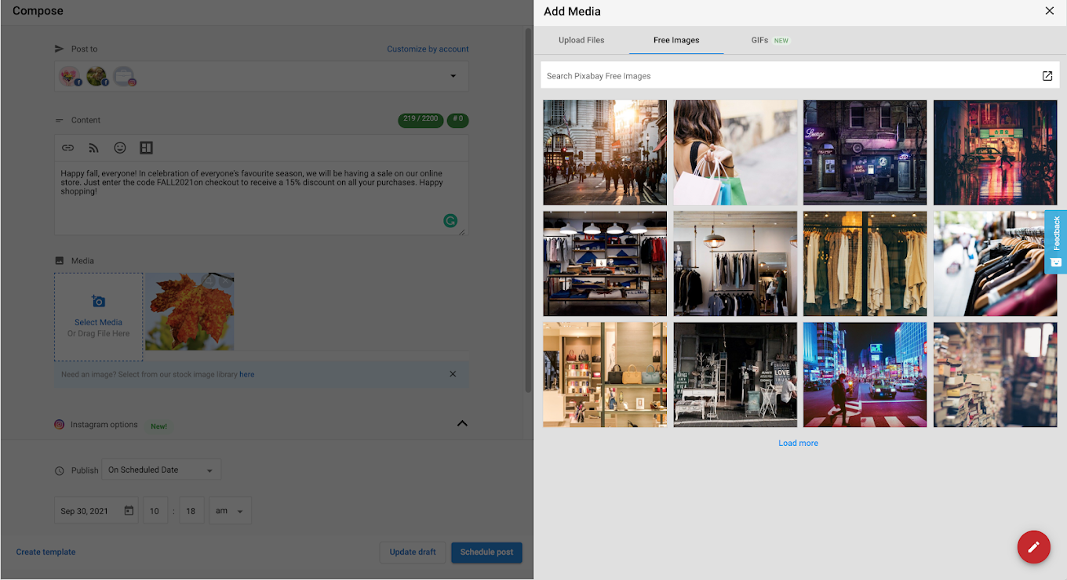Screen dimensions: 1067x580
Task: Click the Load more link
Action: pos(798,444)
